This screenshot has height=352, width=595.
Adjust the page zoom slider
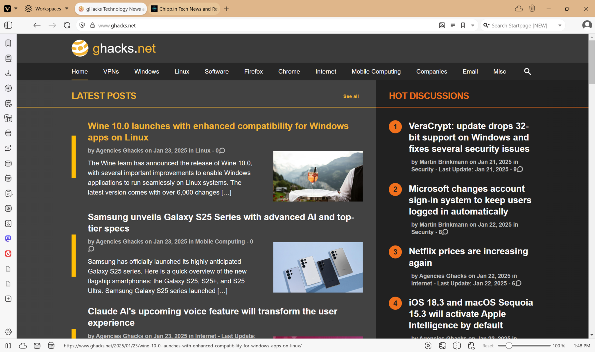tap(509, 346)
